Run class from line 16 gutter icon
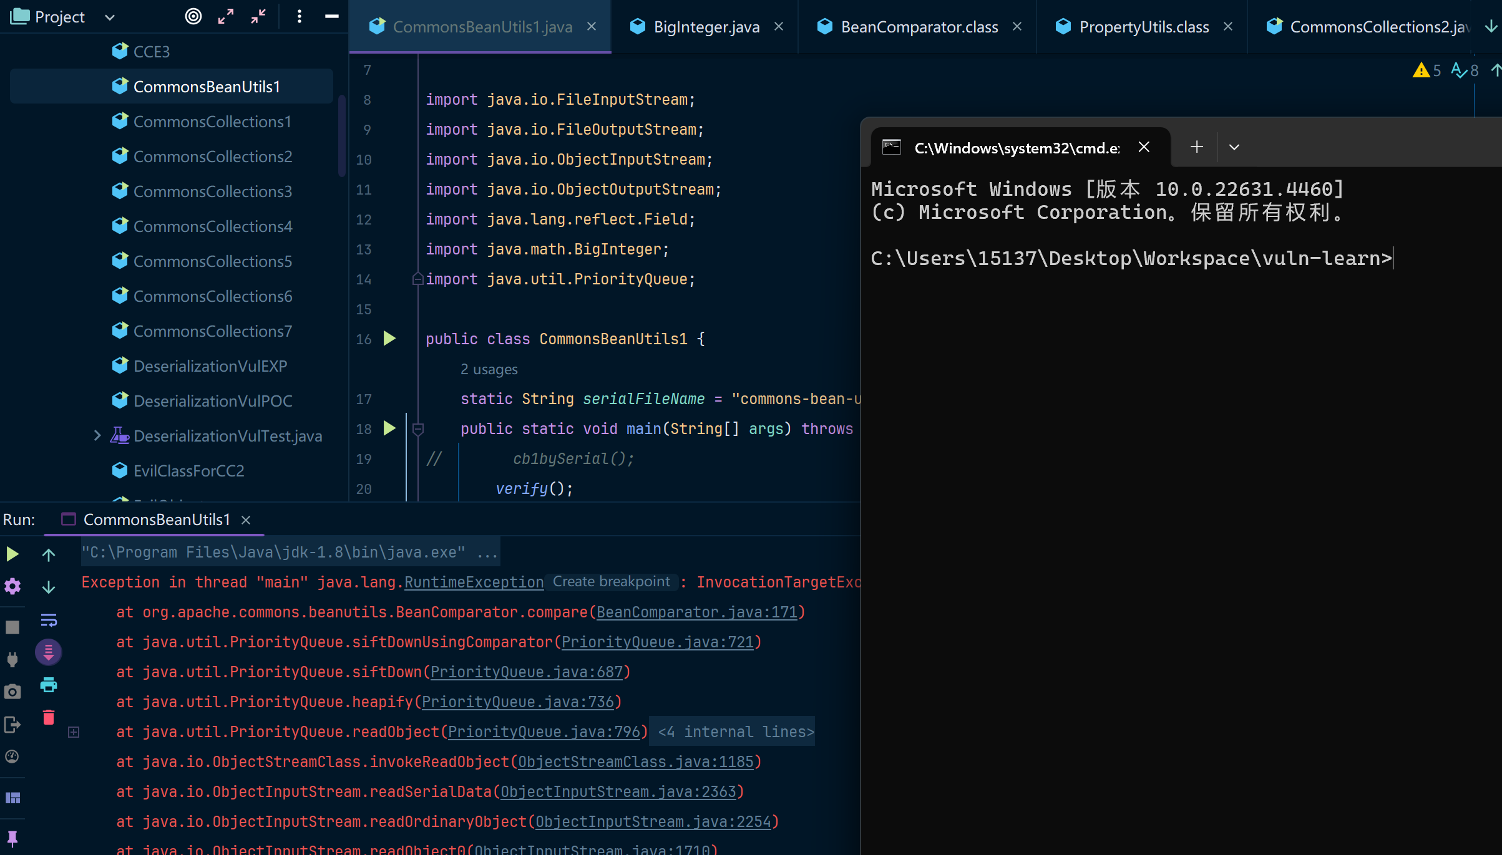The width and height of the screenshot is (1502, 855). pos(389,338)
